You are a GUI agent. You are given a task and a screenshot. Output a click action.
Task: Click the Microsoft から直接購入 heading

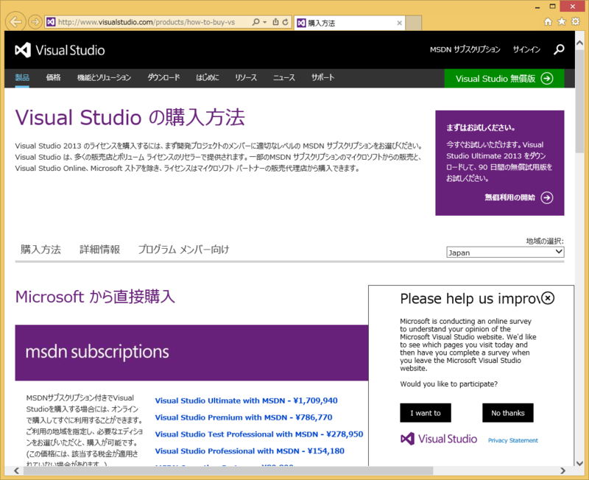click(x=95, y=297)
